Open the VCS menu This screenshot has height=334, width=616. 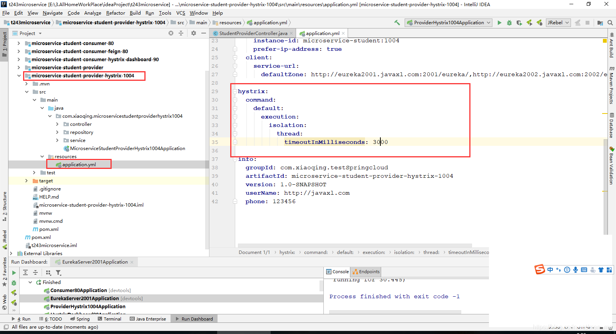click(x=181, y=13)
